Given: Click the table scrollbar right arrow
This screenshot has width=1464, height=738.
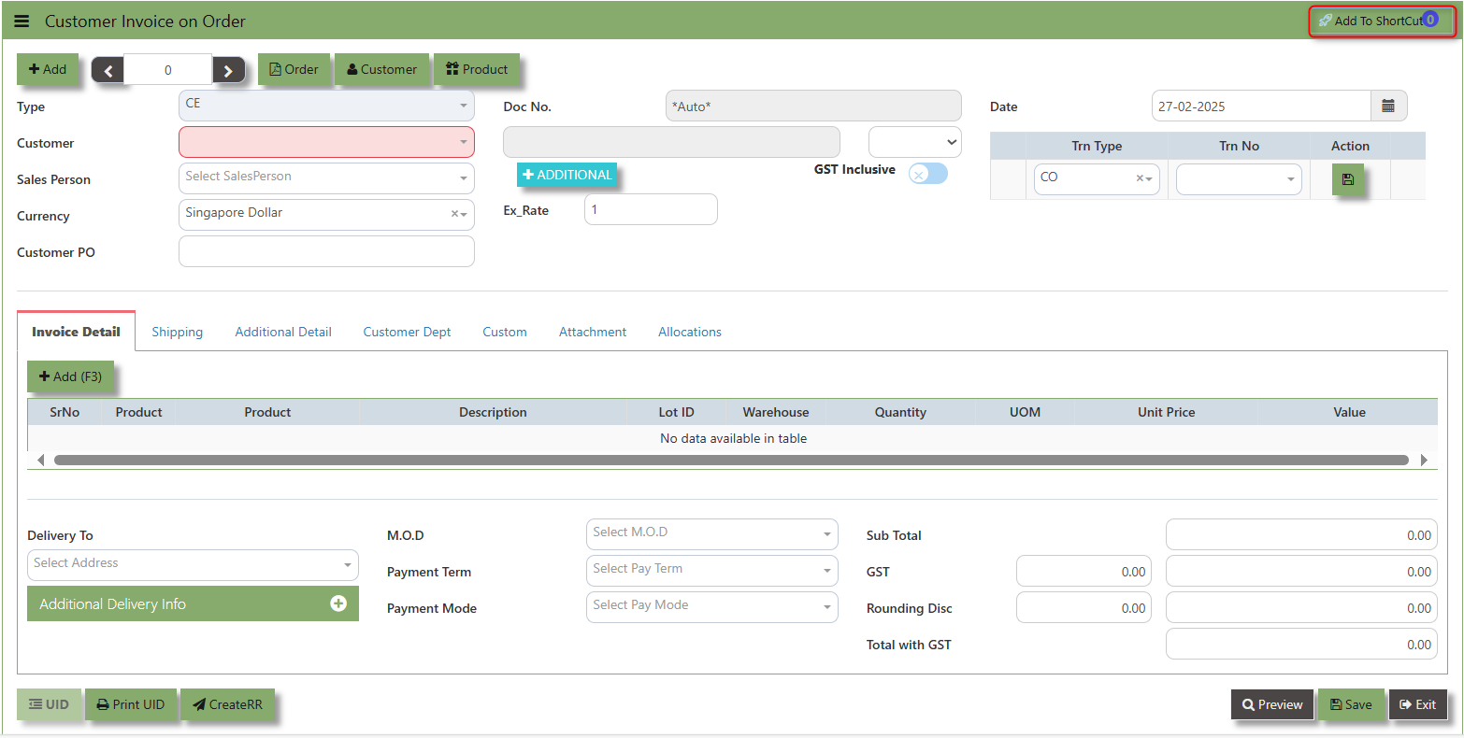Looking at the screenshot, I should (1424, 460).
